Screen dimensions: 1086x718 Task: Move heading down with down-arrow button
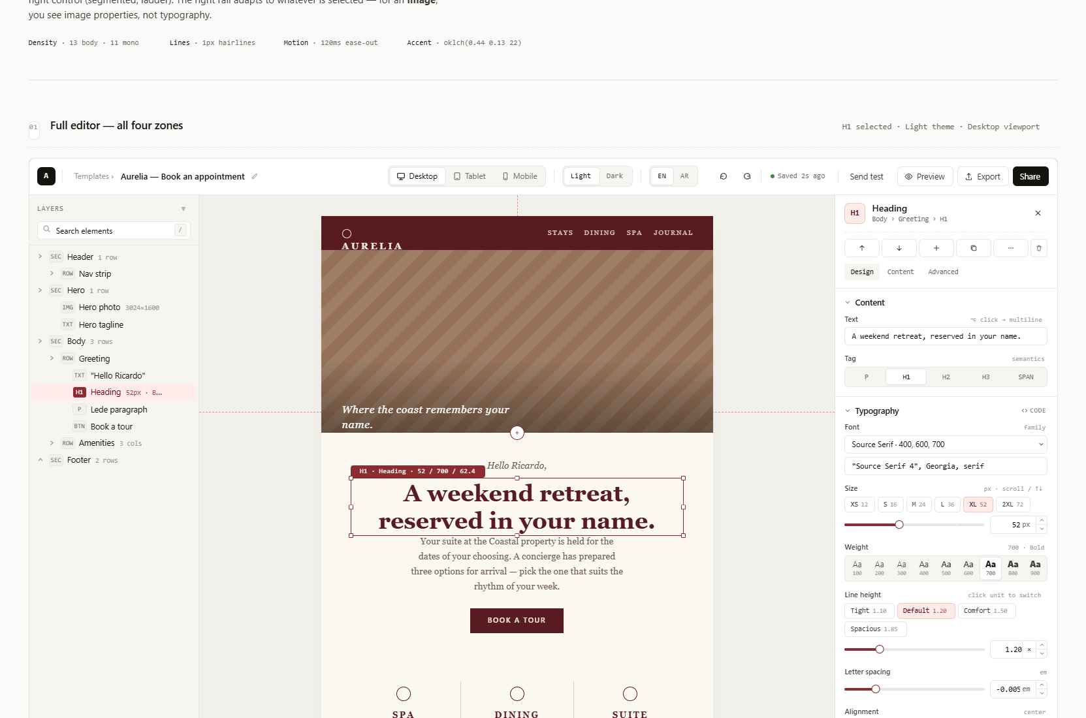point(899,248)
